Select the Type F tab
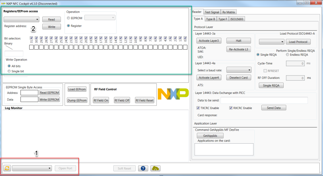The height and width of the screenshot is (176, 323). point(223,19)
